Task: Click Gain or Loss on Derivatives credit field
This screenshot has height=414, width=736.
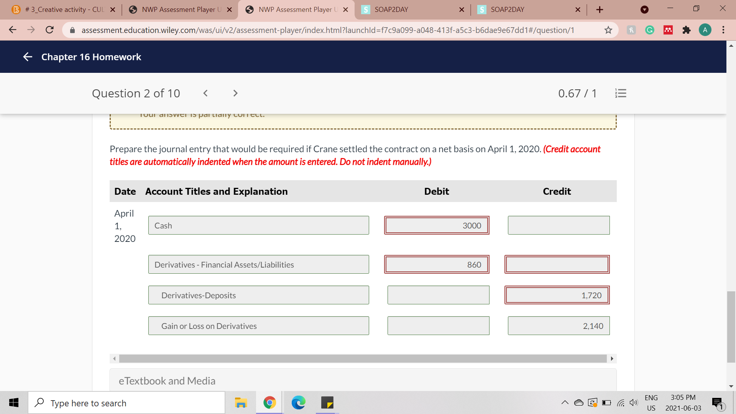Action: (559, 326)
